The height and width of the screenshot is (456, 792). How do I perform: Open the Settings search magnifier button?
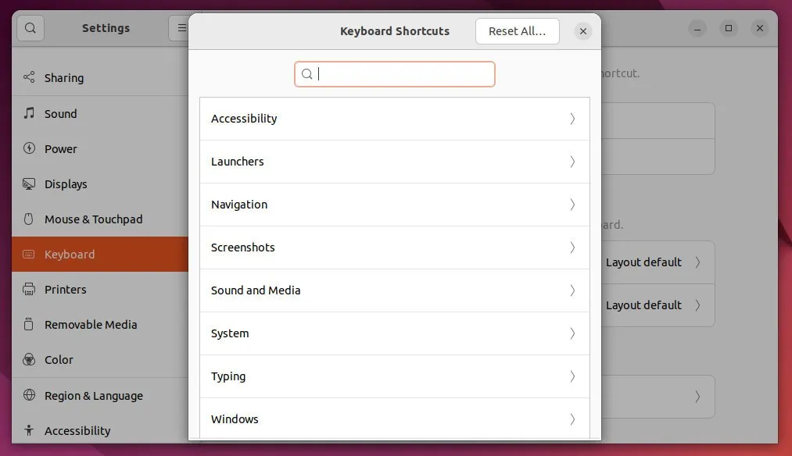(x=30, y=28)
